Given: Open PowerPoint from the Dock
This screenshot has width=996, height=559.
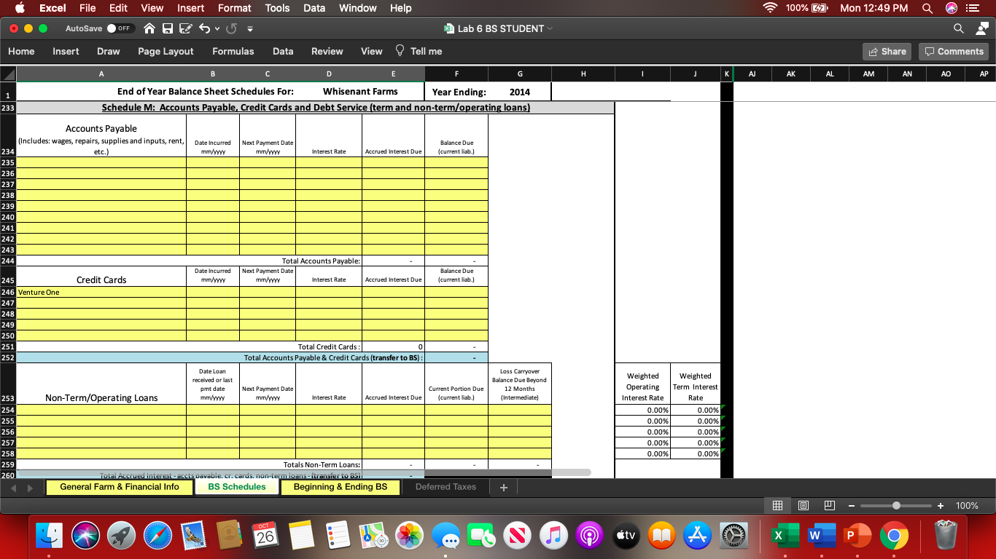Looking at the screenshot, I should pyautogui.click(x=856, y=536).
